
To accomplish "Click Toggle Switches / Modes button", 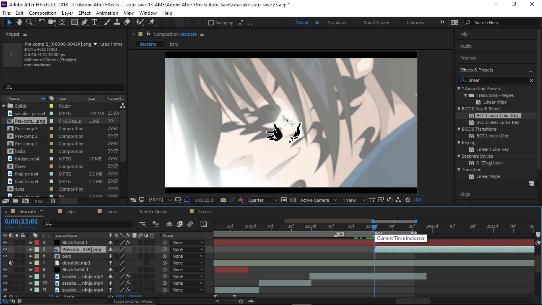I will [133, 301].
